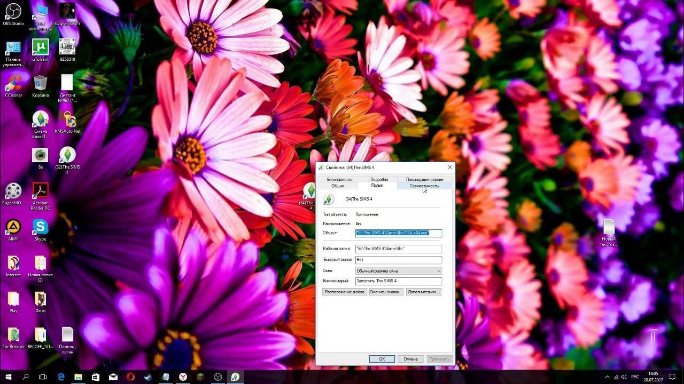This screenshot has height=384, width=684.
Task: Click the Расположение файла button
Action: pyautogui.click(x=345, y=292)
